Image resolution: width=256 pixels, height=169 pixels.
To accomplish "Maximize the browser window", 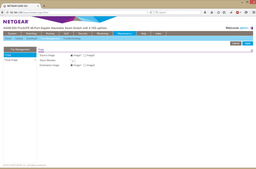I will click(247, 2).
